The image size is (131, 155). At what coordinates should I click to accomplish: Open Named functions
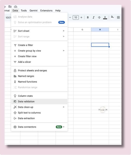(x=39, y=82)
